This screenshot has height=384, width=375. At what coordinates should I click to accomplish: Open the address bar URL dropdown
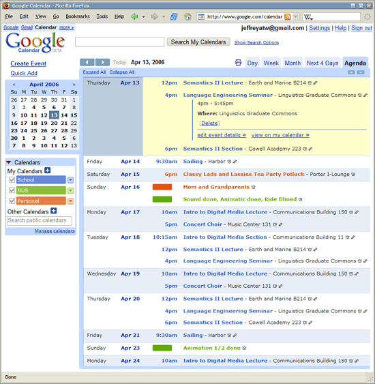tap(296, 16)
